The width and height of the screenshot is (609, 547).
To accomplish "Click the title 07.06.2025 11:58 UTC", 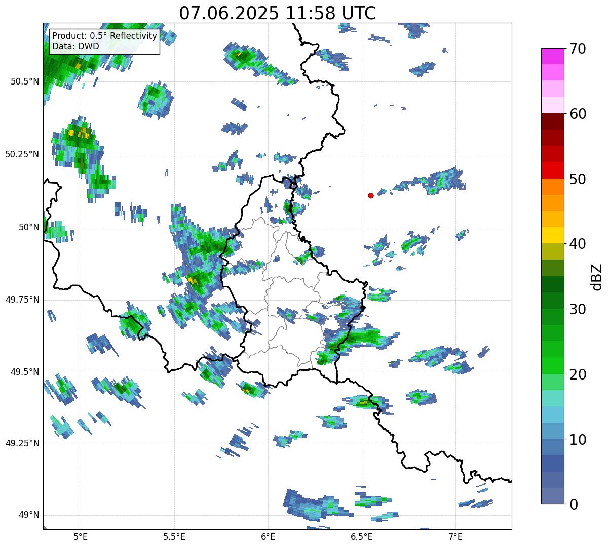I will click(278, 13).
